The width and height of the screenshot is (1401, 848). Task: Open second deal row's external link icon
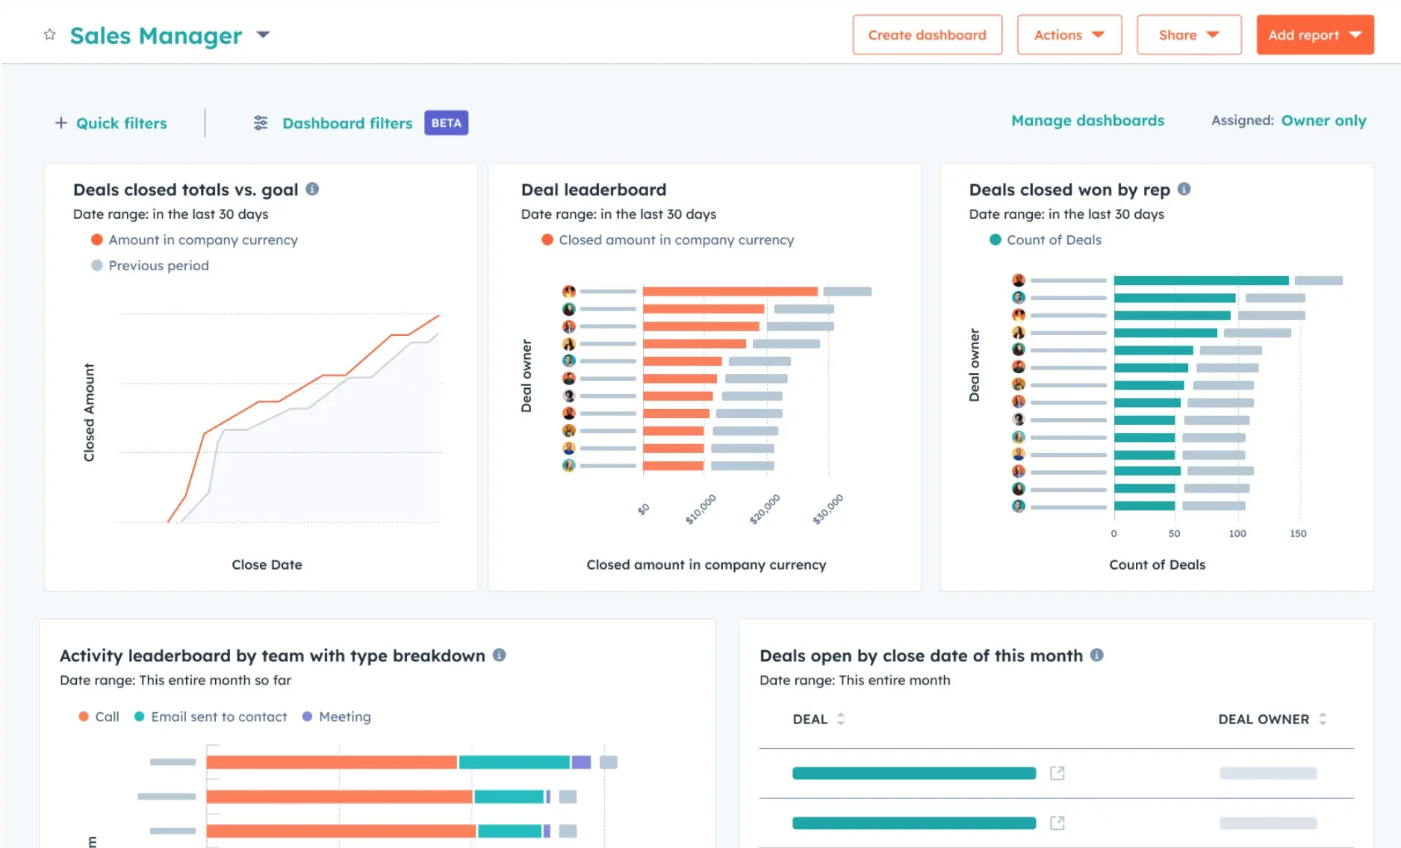[x=1057, y=823]
